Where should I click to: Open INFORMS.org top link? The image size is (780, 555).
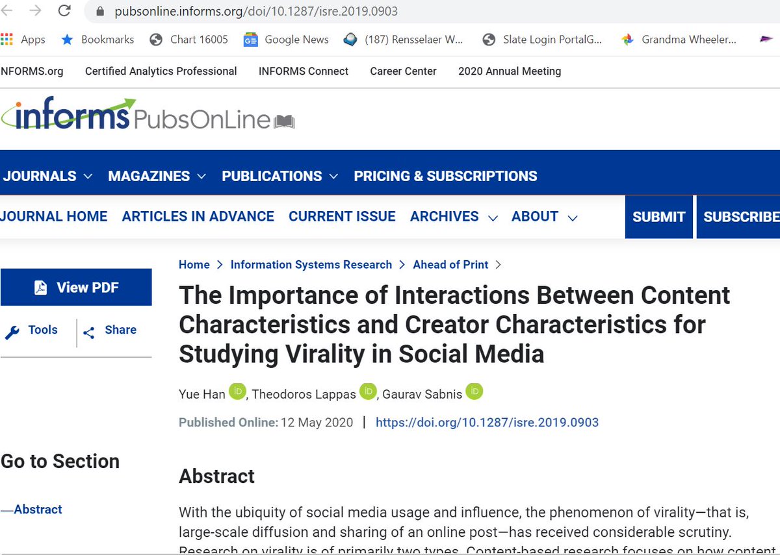tap(32, 71)
